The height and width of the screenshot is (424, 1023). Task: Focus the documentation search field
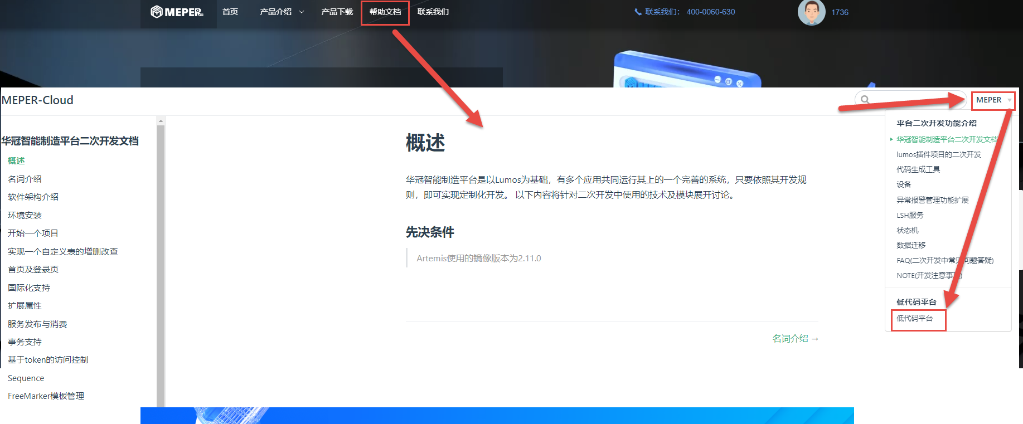(x=910, y=100)
